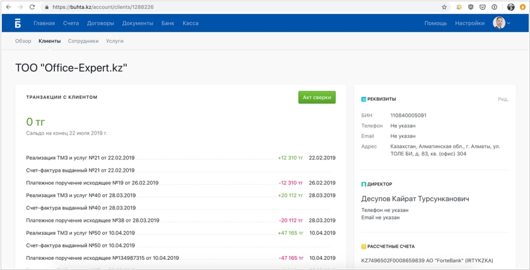Click the -20 112 тг amount
Image resolution: width=530 pixels, height=270 pixels.
291,220
